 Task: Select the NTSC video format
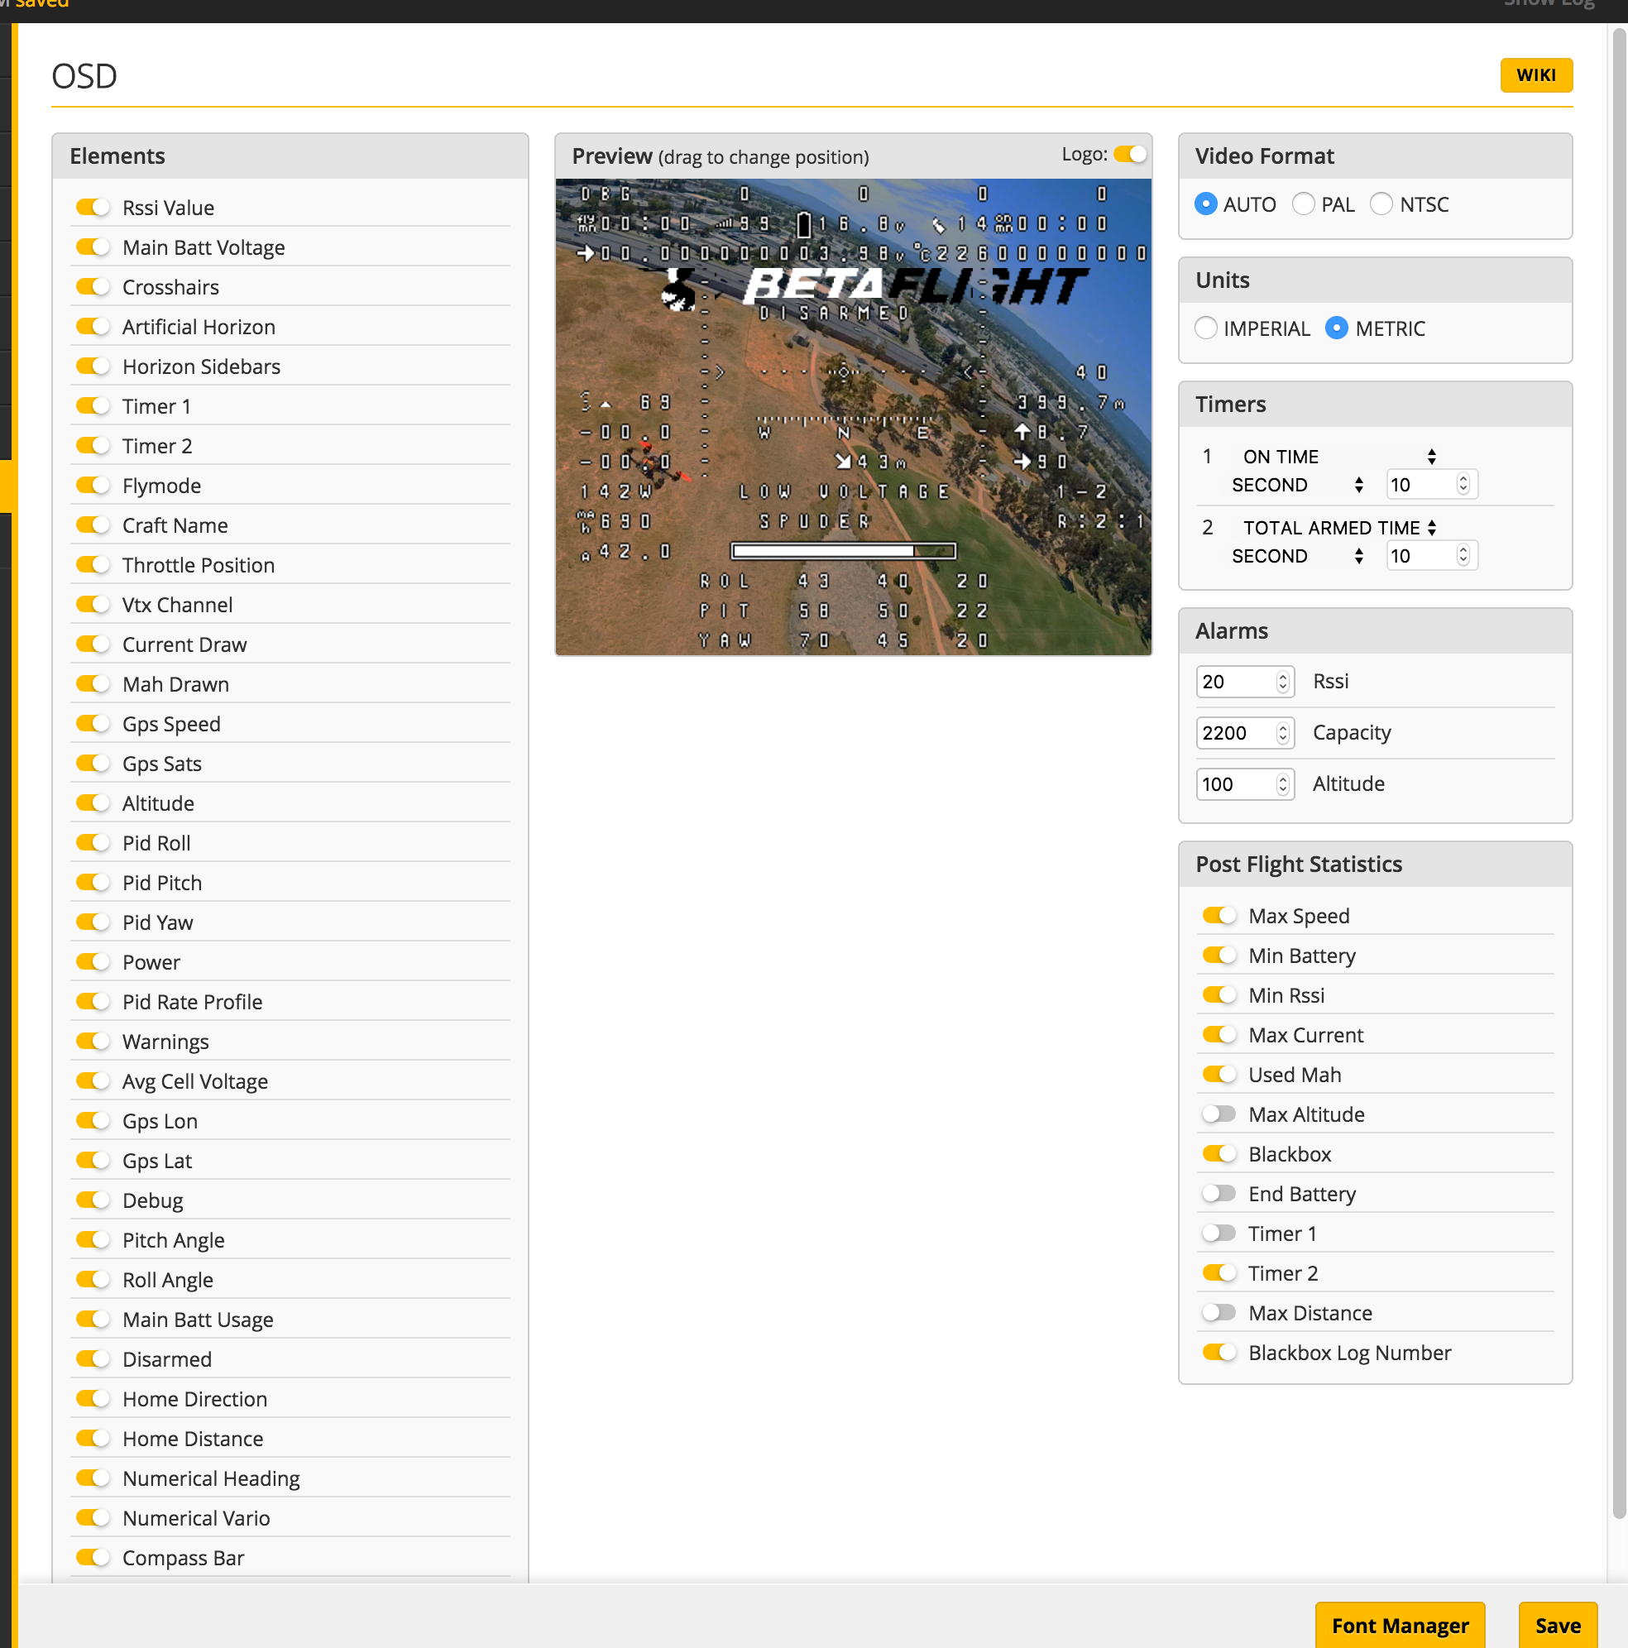pos(1382,204)
